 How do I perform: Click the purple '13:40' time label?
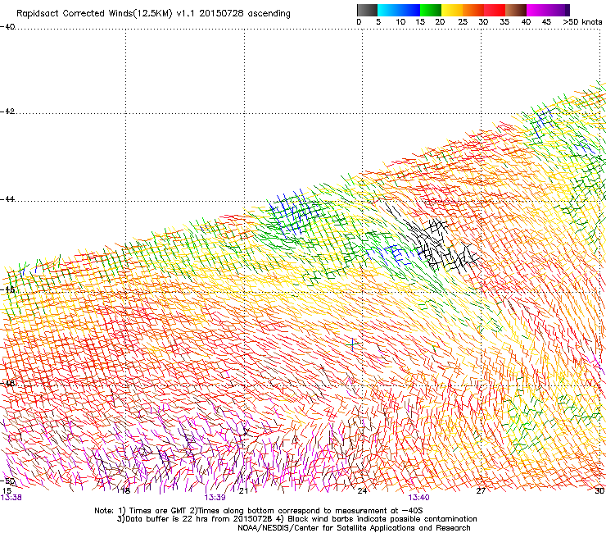tap(418, 498)
